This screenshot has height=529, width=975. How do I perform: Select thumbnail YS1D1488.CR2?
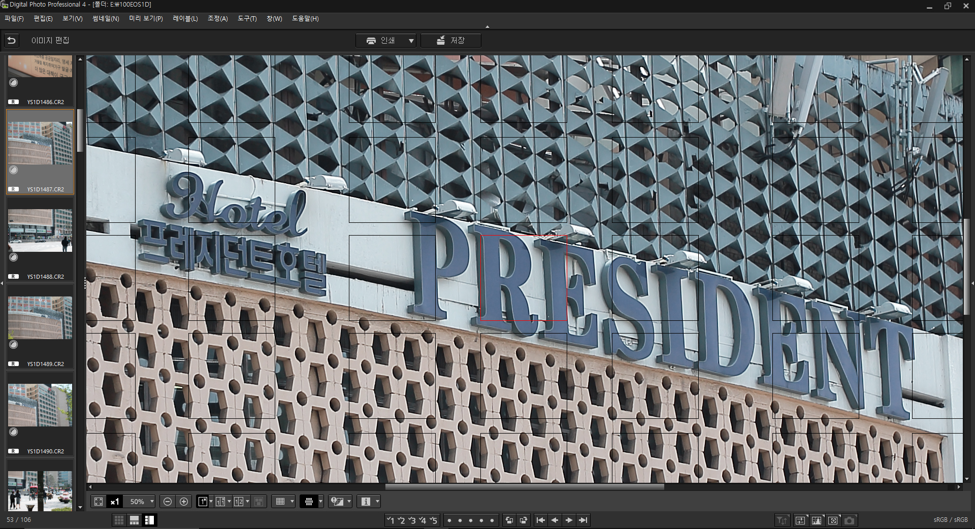40,239
